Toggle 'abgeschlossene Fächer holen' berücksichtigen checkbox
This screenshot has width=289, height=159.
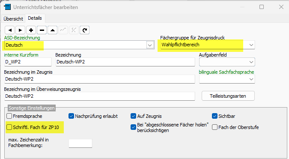tap(133, 127)
